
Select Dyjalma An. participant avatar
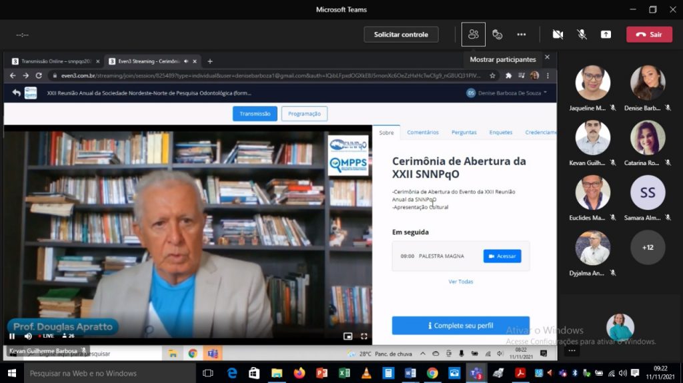[592, 248]
